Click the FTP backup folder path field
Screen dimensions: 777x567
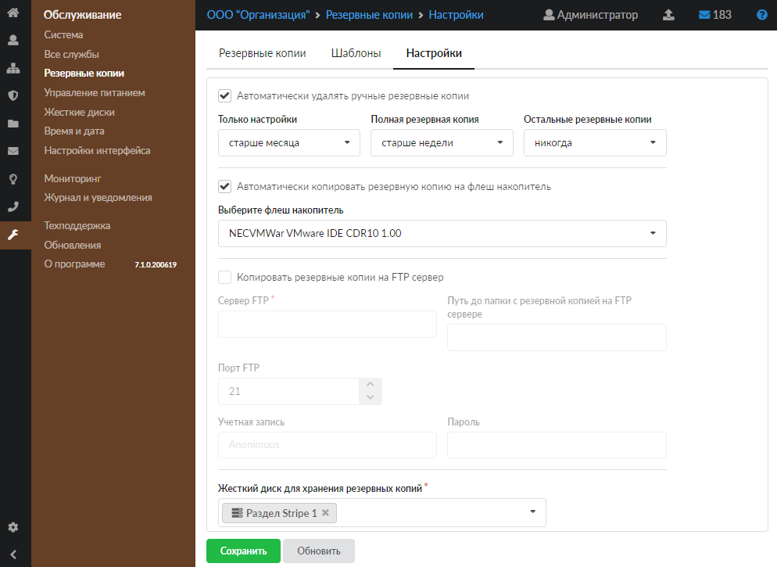(x=557, y=338)
